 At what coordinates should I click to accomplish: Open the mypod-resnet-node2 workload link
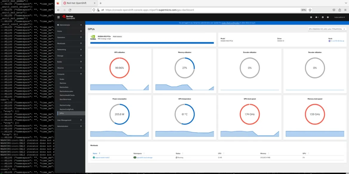pos(102,158)
